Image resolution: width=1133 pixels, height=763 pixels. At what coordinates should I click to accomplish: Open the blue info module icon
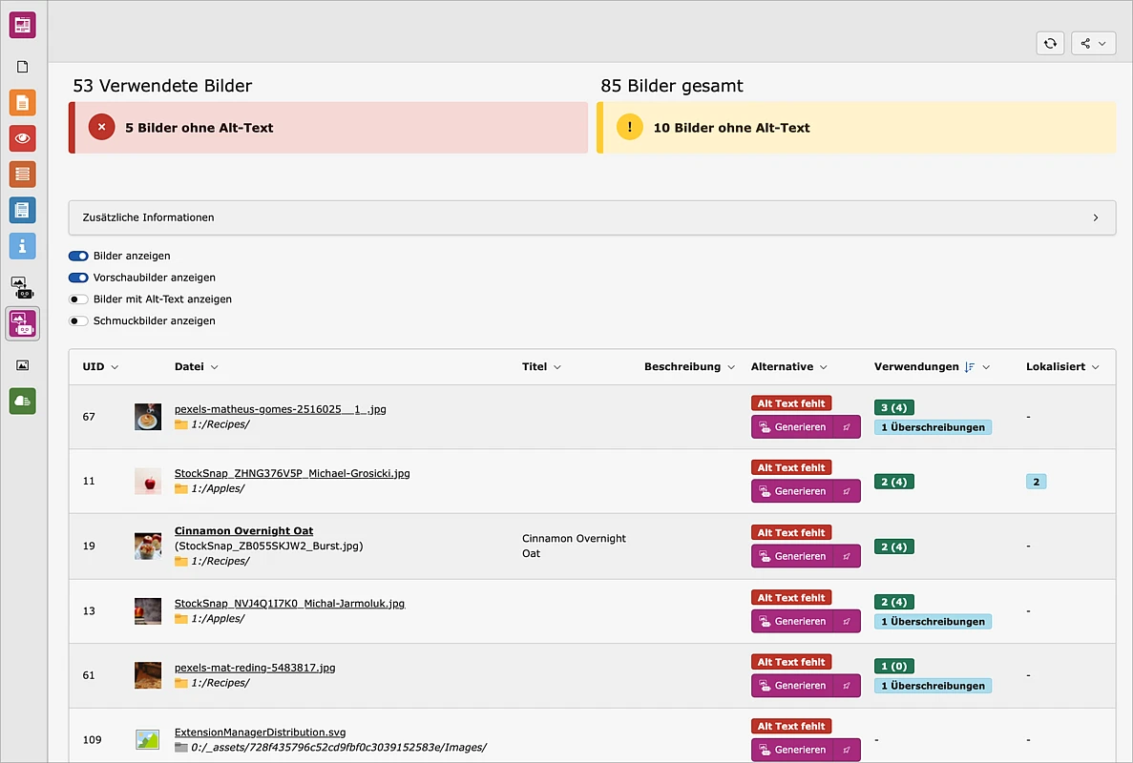click(23, 246)
